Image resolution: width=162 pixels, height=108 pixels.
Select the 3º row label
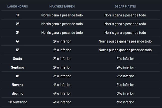coord(18,33)
